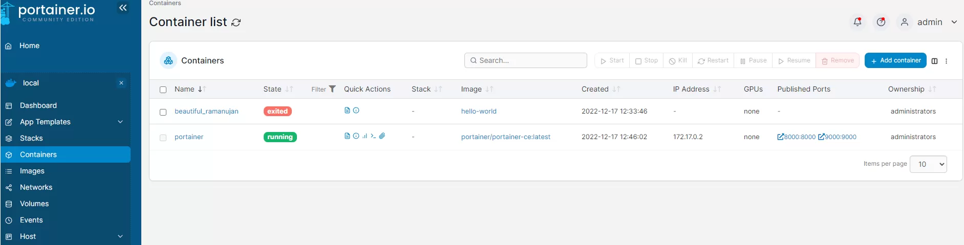
Task: Click the 172.17.0.2 IP address cell
Action: 688,137
